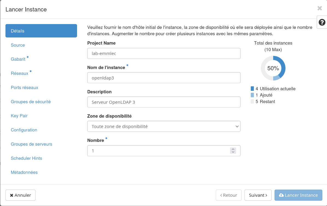Open the Groupes de sécurité tab
Screen dimensions: 327x206
coord(31,102)
